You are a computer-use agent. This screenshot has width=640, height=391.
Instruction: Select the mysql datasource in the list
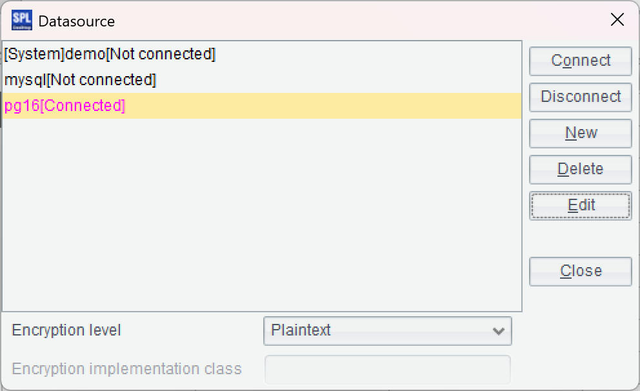80,80
